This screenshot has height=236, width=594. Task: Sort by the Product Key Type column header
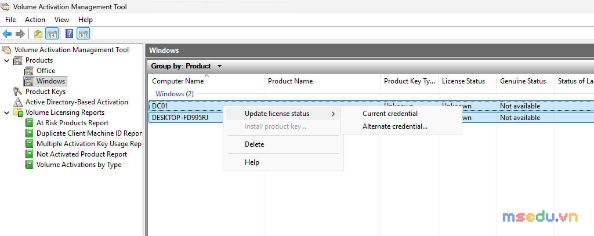(x=409, y=81)
